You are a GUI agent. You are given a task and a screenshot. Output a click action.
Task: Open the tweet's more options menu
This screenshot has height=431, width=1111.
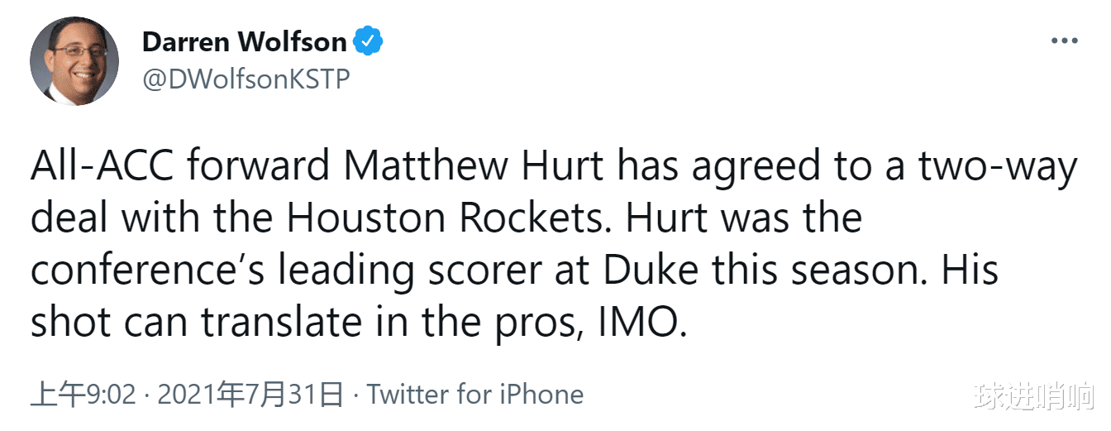click(x=1063, y=41)
